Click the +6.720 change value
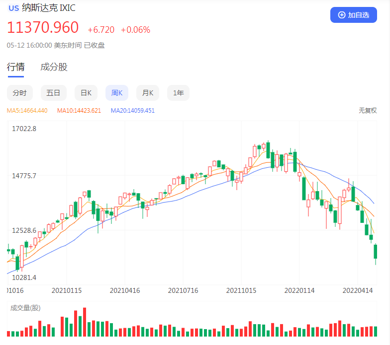The height and width of the screenshot is (345, 390). [101, 30]
